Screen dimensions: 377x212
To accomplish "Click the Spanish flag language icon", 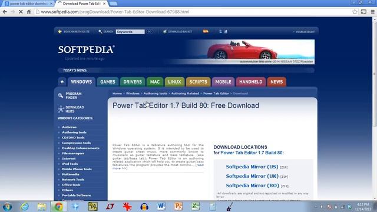I will (206, 31).
